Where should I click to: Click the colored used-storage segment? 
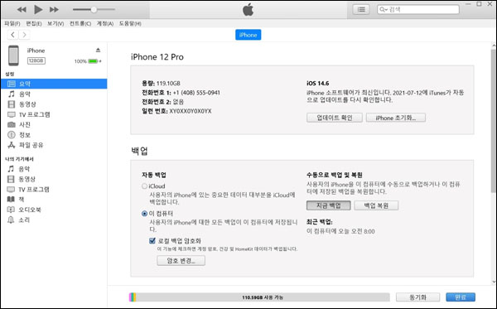(133, 297)
